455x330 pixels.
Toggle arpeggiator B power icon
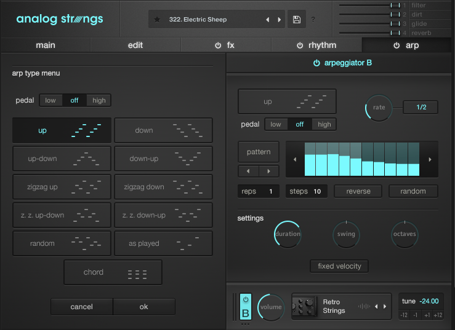pos(316,63)
